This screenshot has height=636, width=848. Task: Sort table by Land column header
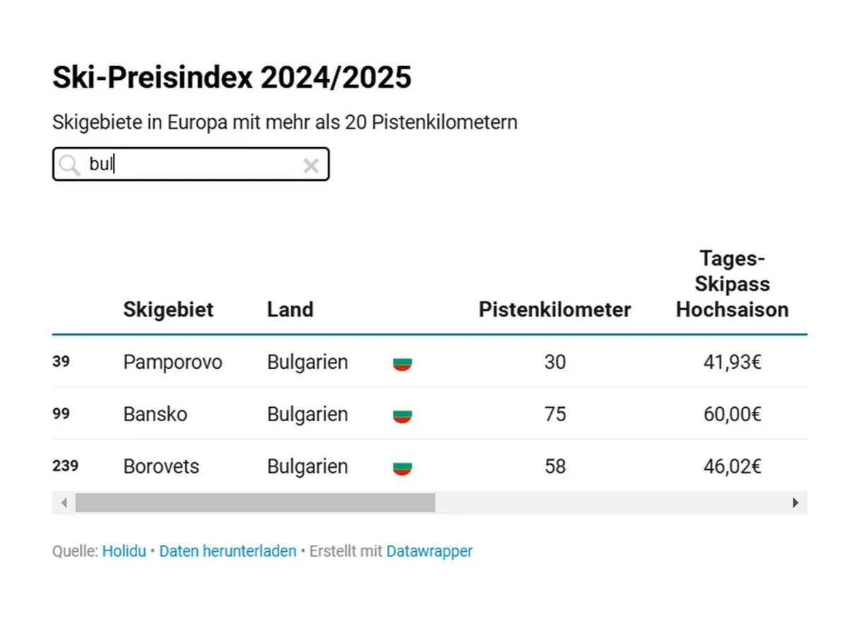click(x=290, y=310)
